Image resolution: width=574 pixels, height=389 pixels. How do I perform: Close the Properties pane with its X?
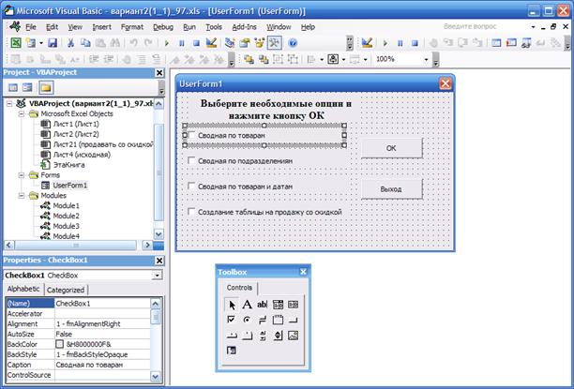tap(159, 261)
